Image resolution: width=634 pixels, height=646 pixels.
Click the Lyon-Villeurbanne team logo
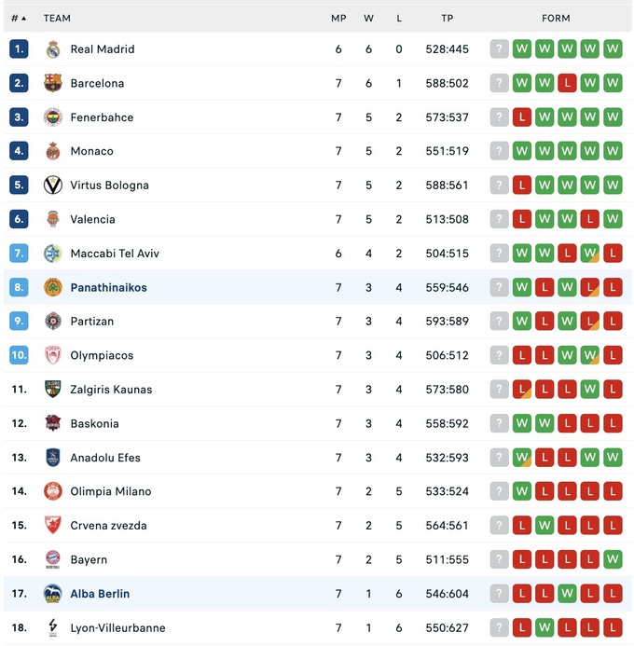53,628
